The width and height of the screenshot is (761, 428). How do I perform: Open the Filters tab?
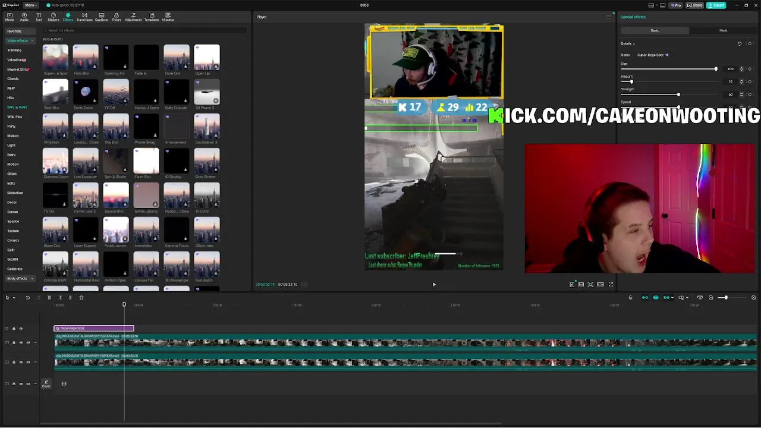pyautogui.click(x=117, y=17)
